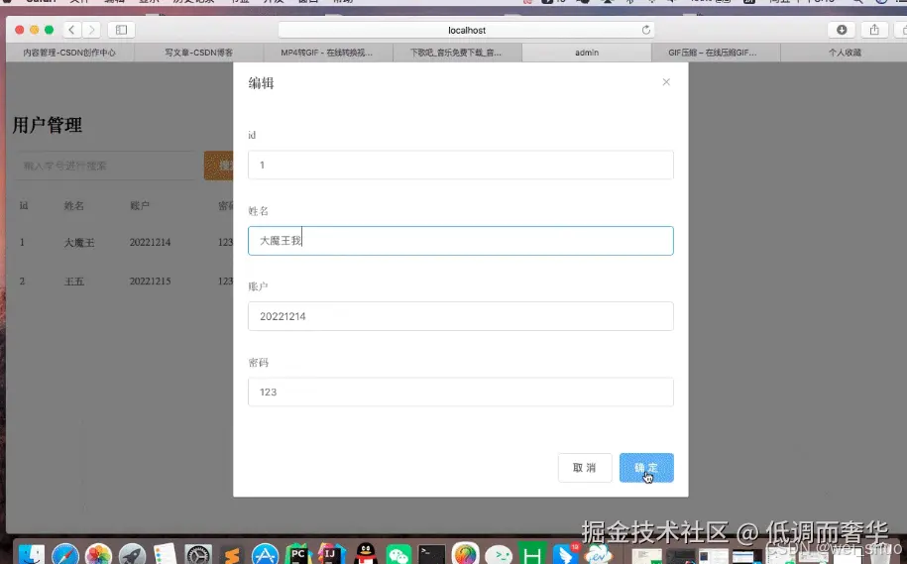The height and width of the screenshot is (564, 907).
Task: Select the admin tab
Action: tap(587, 53)
